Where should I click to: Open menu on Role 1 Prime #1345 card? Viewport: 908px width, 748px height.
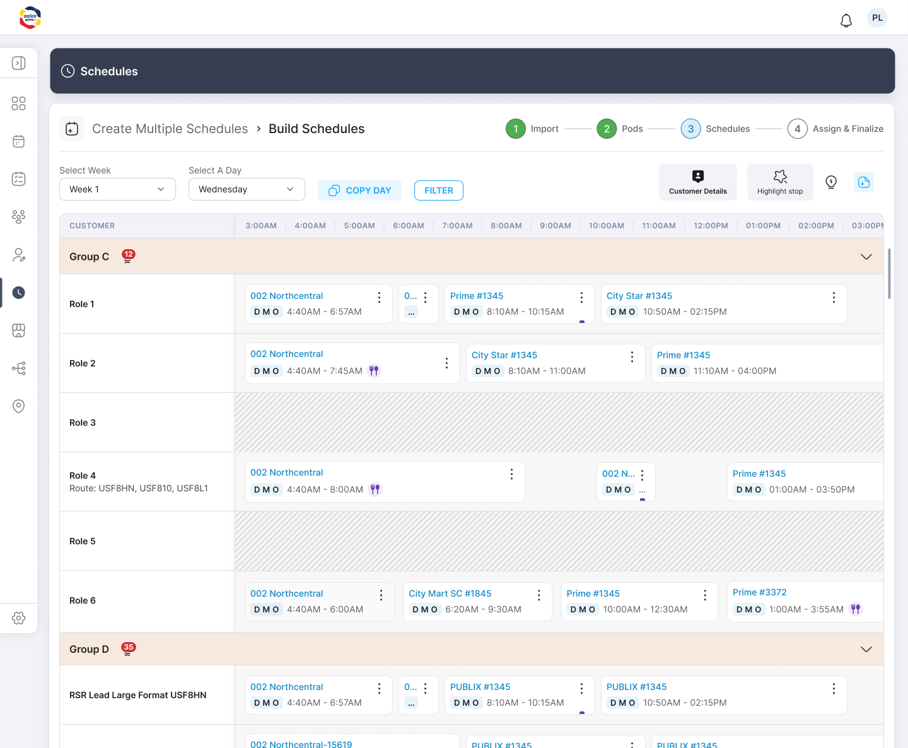(x=581, y=297)
